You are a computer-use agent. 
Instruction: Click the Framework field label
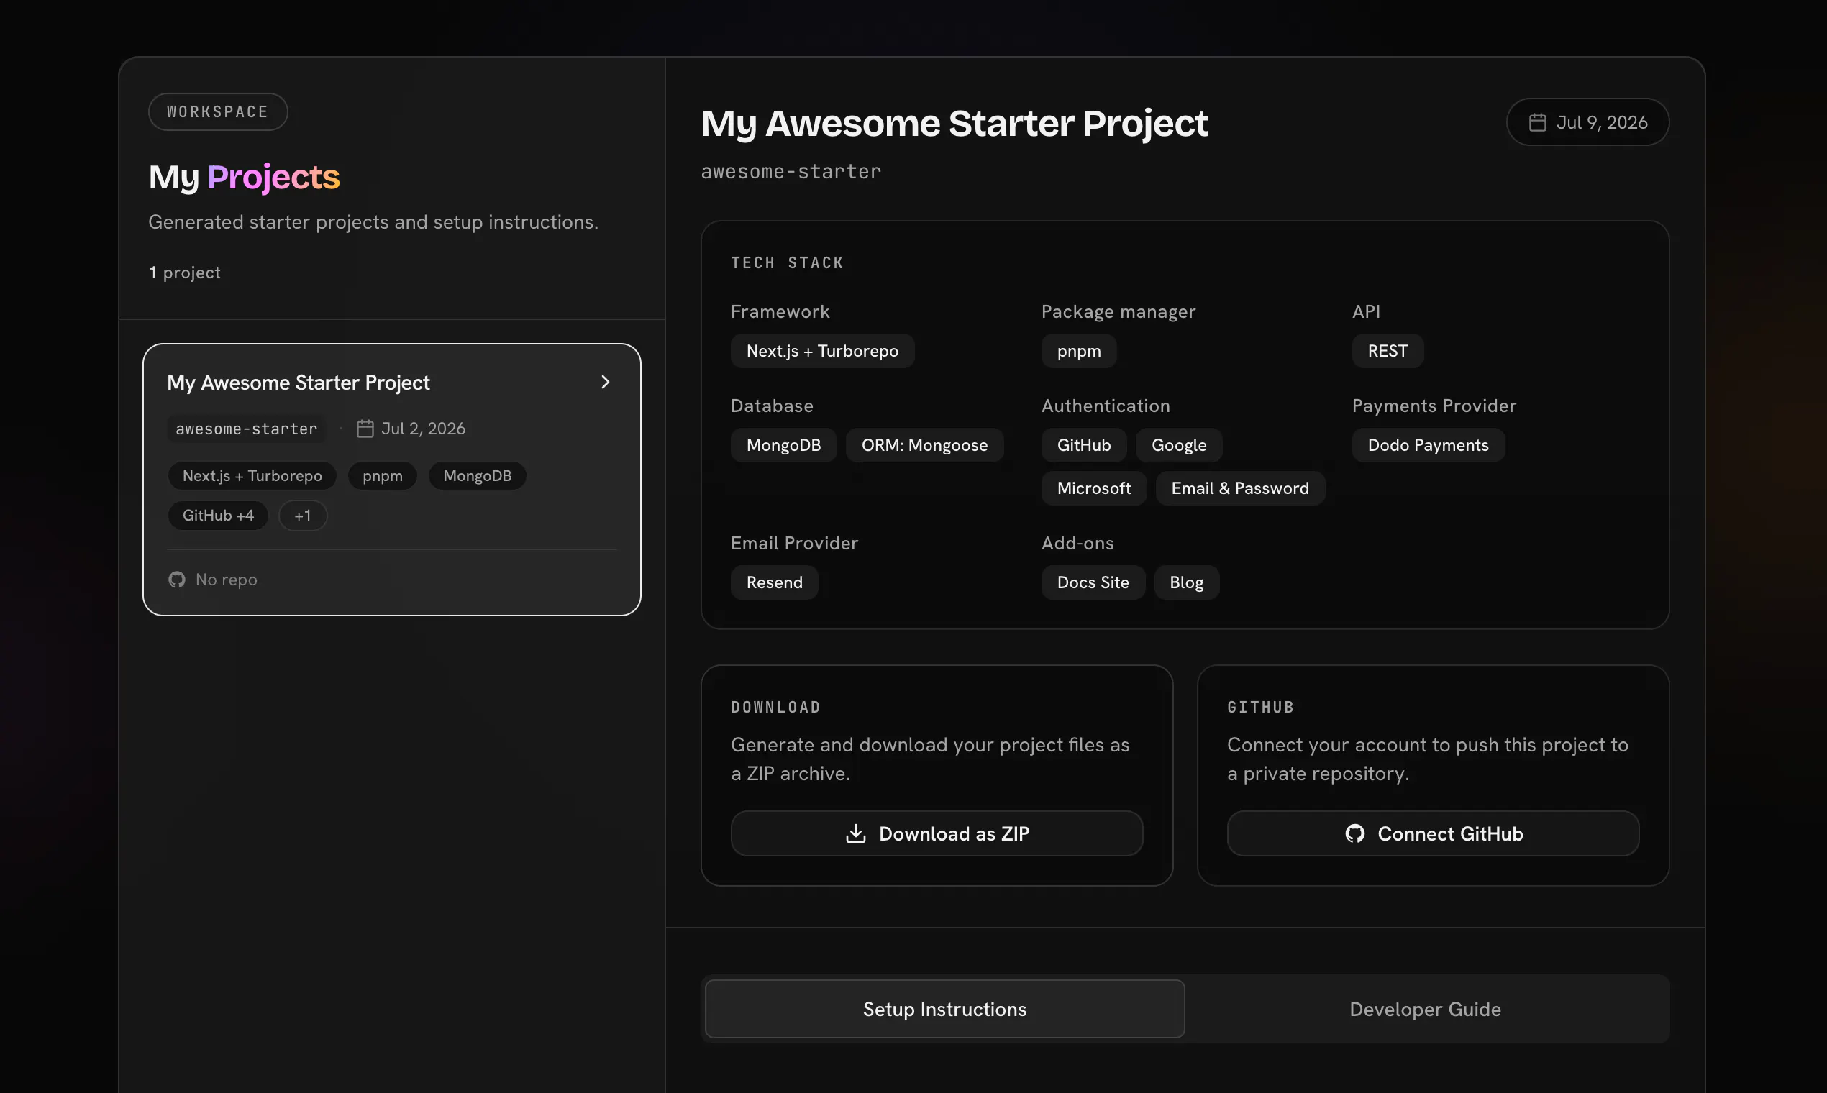click(x=780, y=311)
